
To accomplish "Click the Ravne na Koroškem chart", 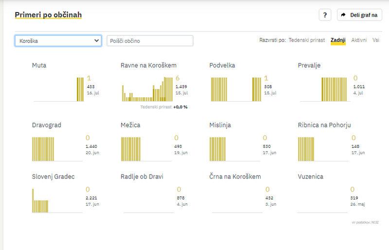I will pos(147,89).
